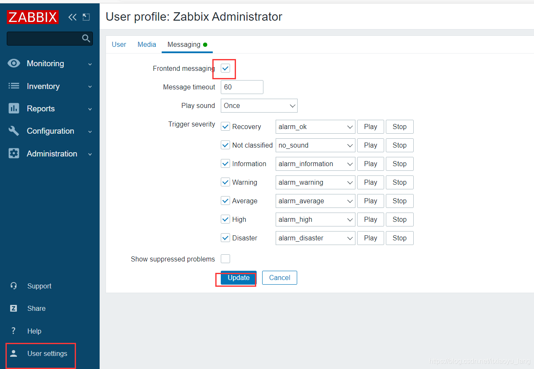
Task: Open the Play sound dropdown
Action: point(259,105)
